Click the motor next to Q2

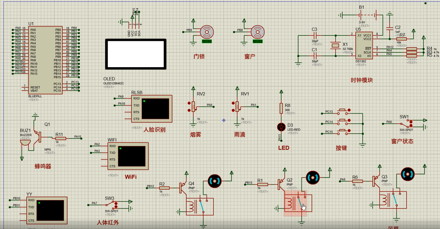click(x=313, y=178)
